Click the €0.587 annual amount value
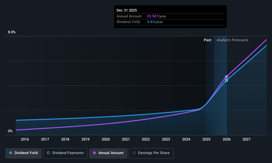This screenshot has height=163, width=272. pyautogui.click(x=153, y=16)
